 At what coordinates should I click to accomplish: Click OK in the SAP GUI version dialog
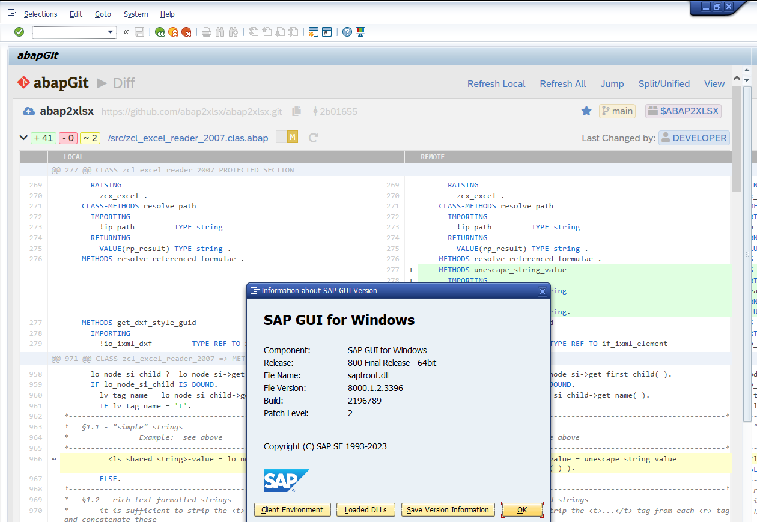(522, 509)
